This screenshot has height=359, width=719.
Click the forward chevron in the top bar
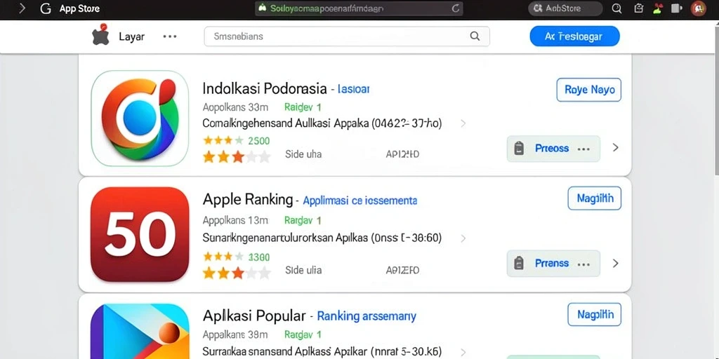pos(22,8)
